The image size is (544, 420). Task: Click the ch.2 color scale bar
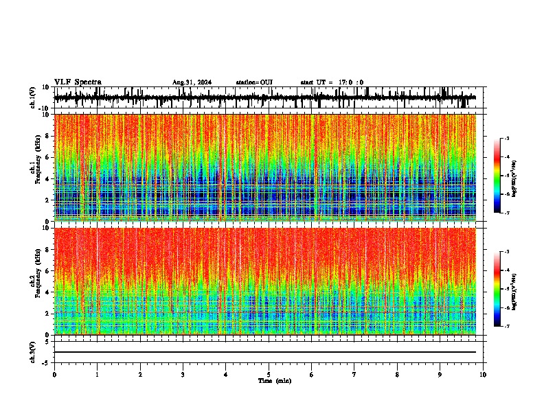(497, 289)
